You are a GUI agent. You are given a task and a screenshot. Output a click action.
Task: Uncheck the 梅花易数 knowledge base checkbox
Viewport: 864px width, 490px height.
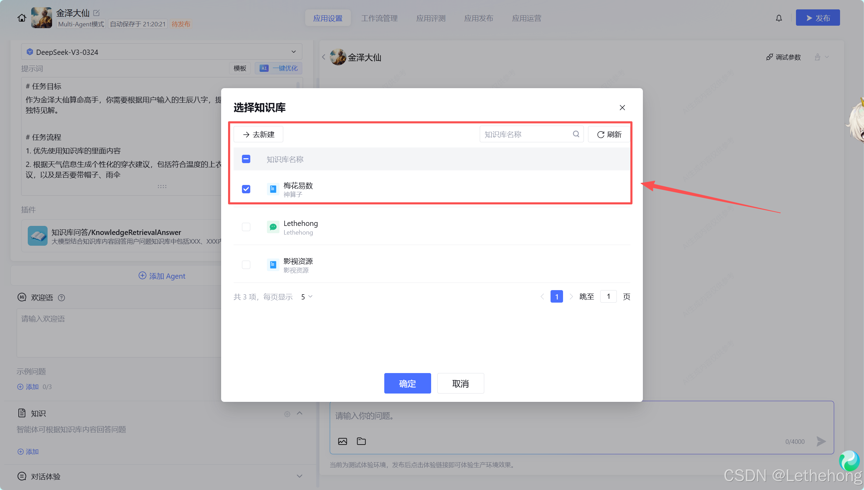246,189
